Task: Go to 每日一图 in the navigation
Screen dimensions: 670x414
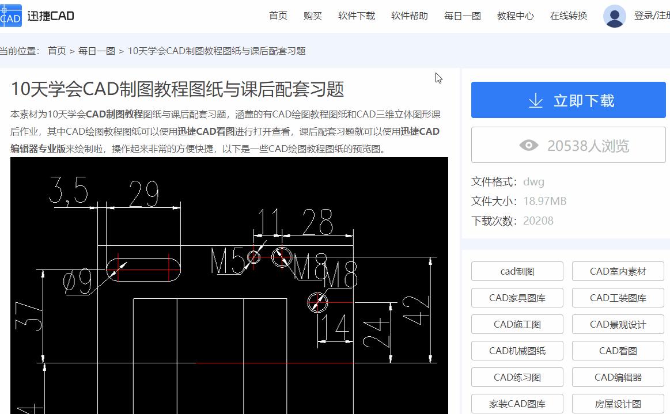Action: click(463, 16)
